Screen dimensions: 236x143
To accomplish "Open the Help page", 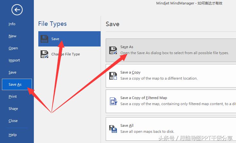I will click(x=12, y=135).
